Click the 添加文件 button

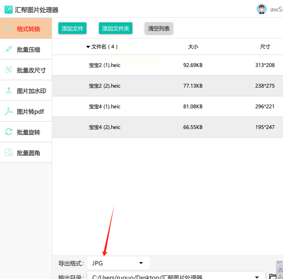(x=72, y=29)
